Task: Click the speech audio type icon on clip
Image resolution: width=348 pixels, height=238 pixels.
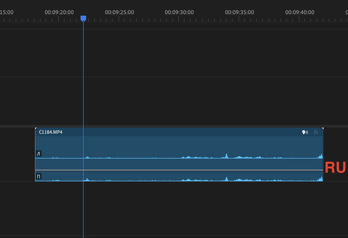Action: point(305,132)
